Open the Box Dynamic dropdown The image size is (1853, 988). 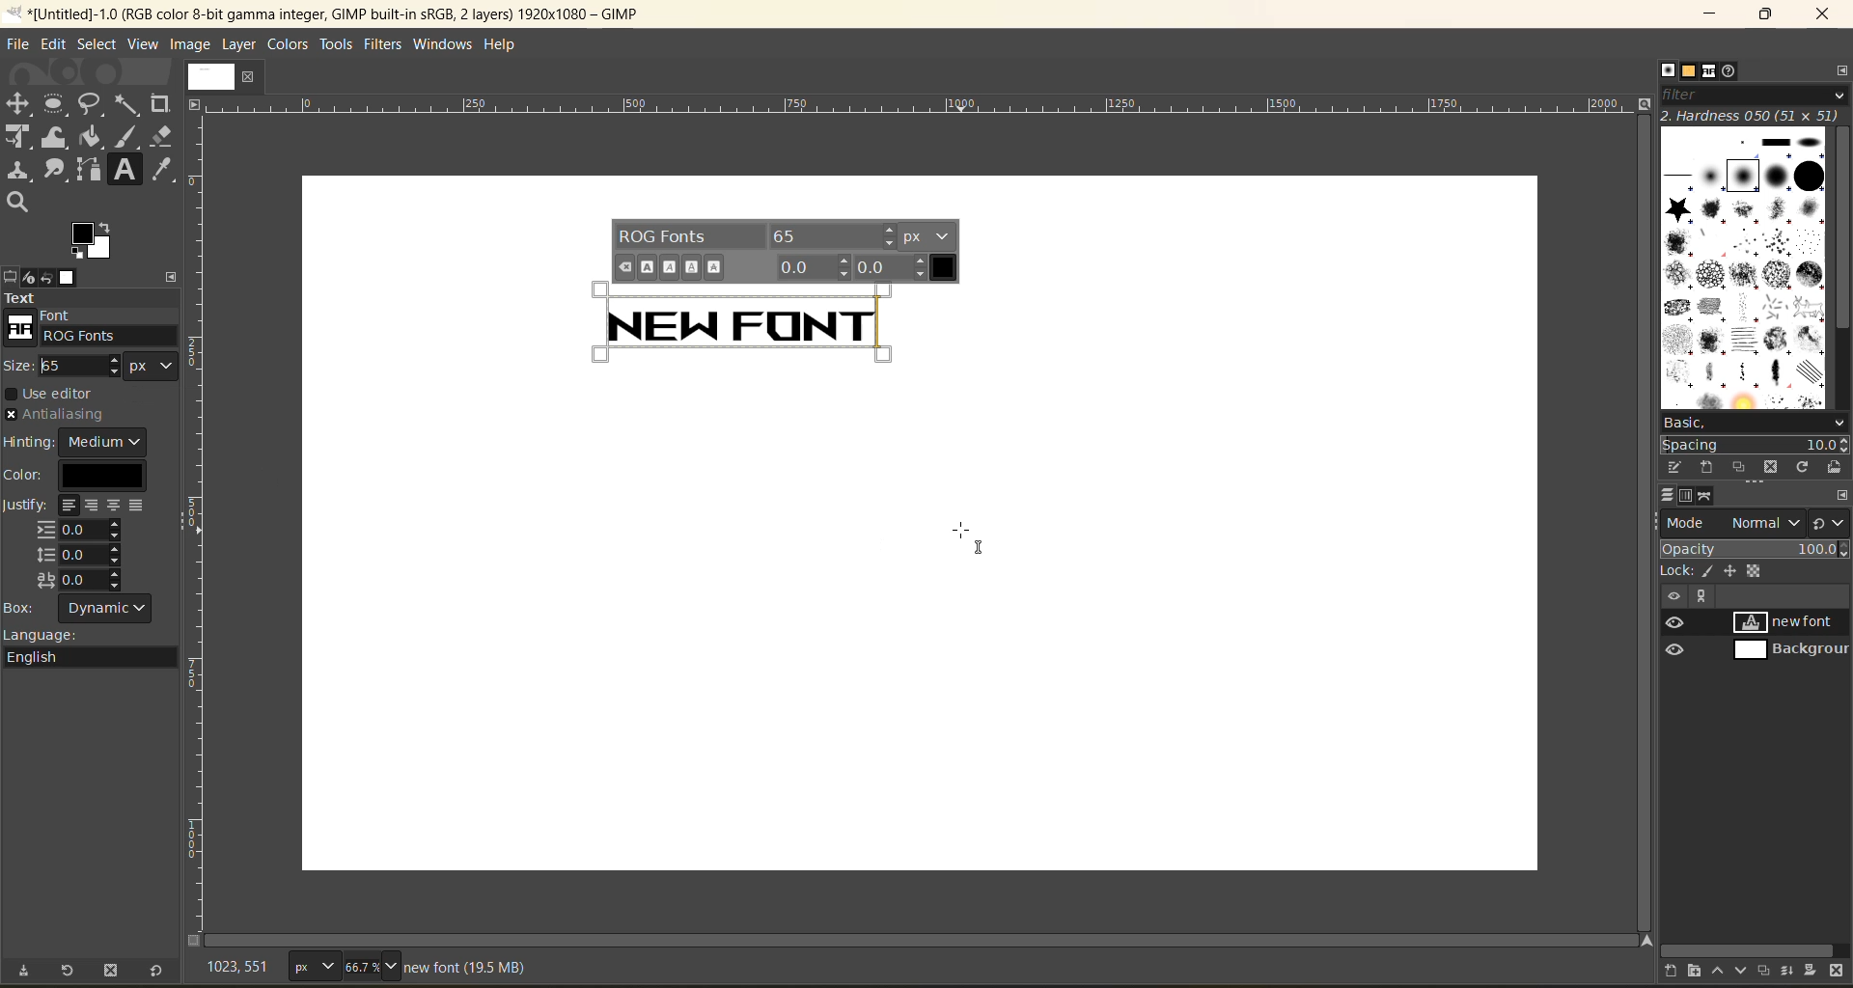(105, 611)
